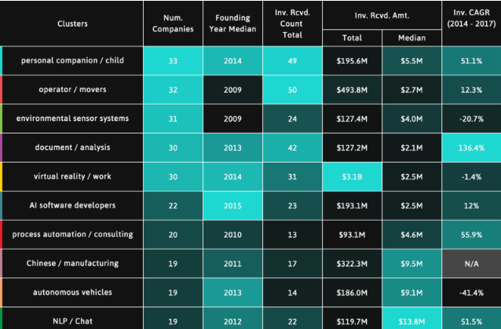
Task: Click the AI software developers cluster
Action: pos(71,206)
